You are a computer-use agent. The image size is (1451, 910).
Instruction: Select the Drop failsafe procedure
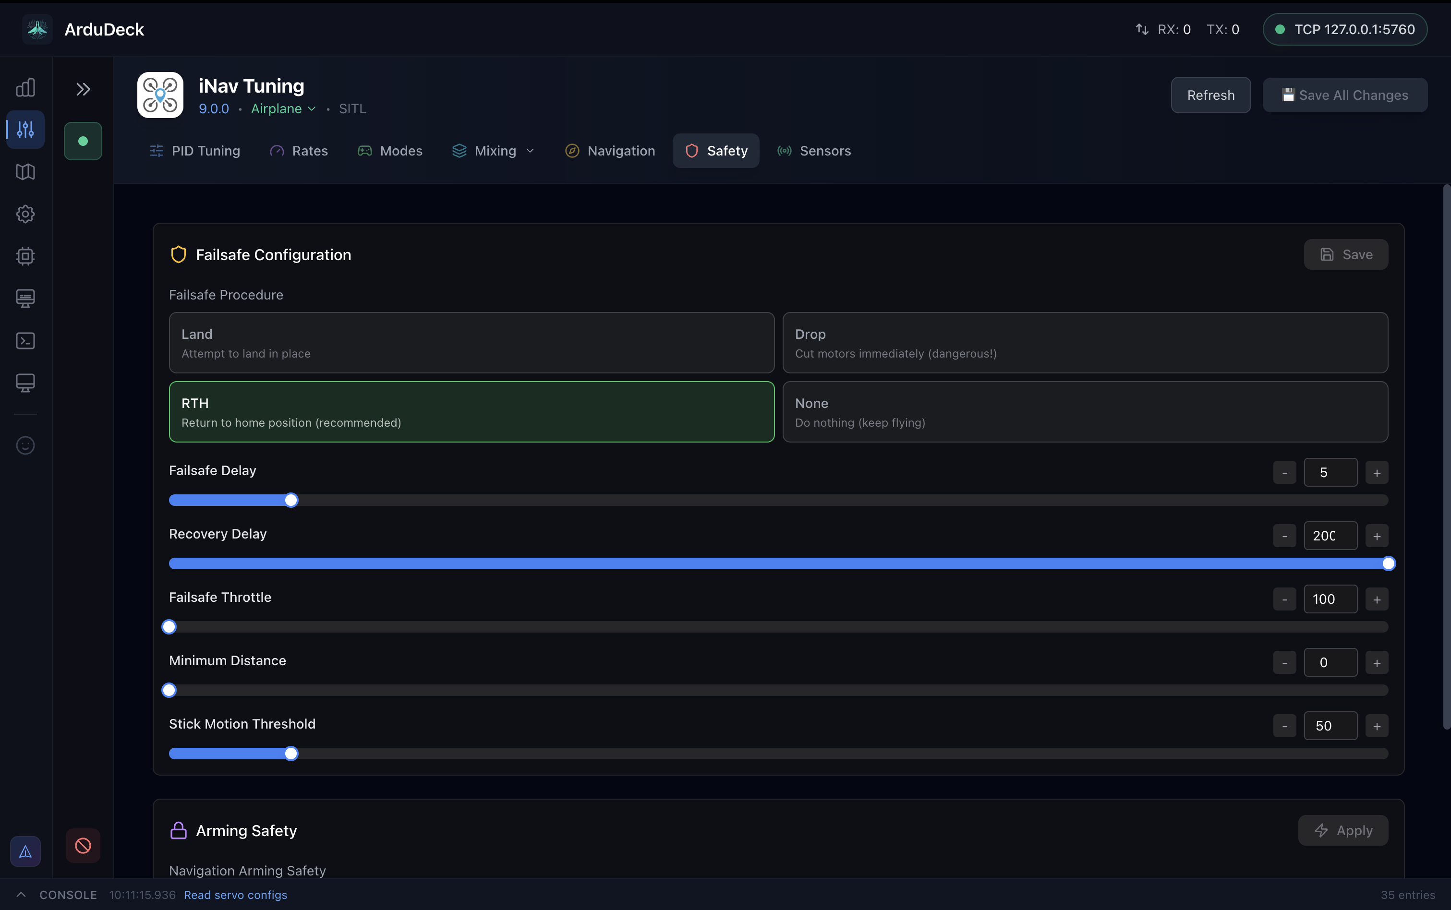click(1085, 343)
